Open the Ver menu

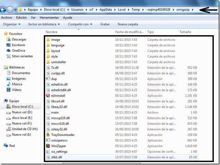[x=33, y=17]
